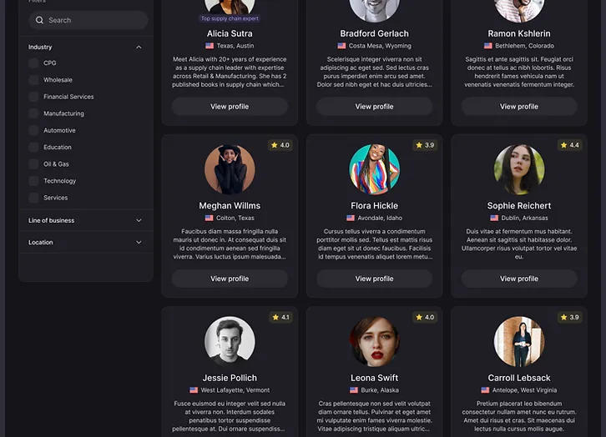Screen dimensions: 606x437
Task: Click the 4.1 star badge on Jessie Pollich
Action: [280, 318]
